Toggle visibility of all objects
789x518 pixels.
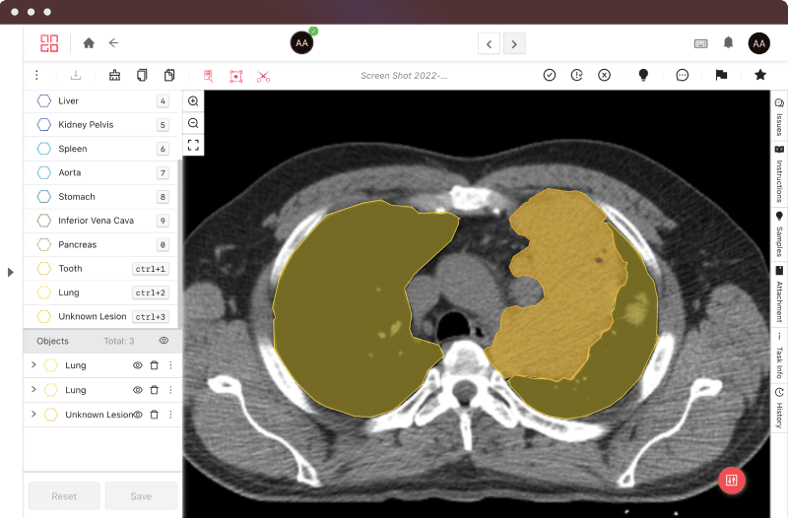(164, 341)
